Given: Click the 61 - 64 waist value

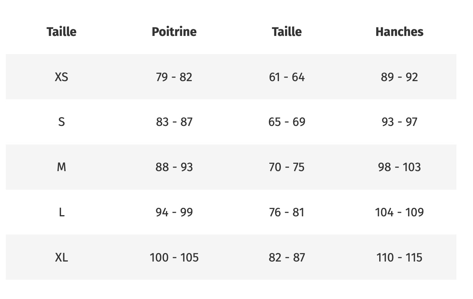Looking at the screenshot, I should pos(287,77).
